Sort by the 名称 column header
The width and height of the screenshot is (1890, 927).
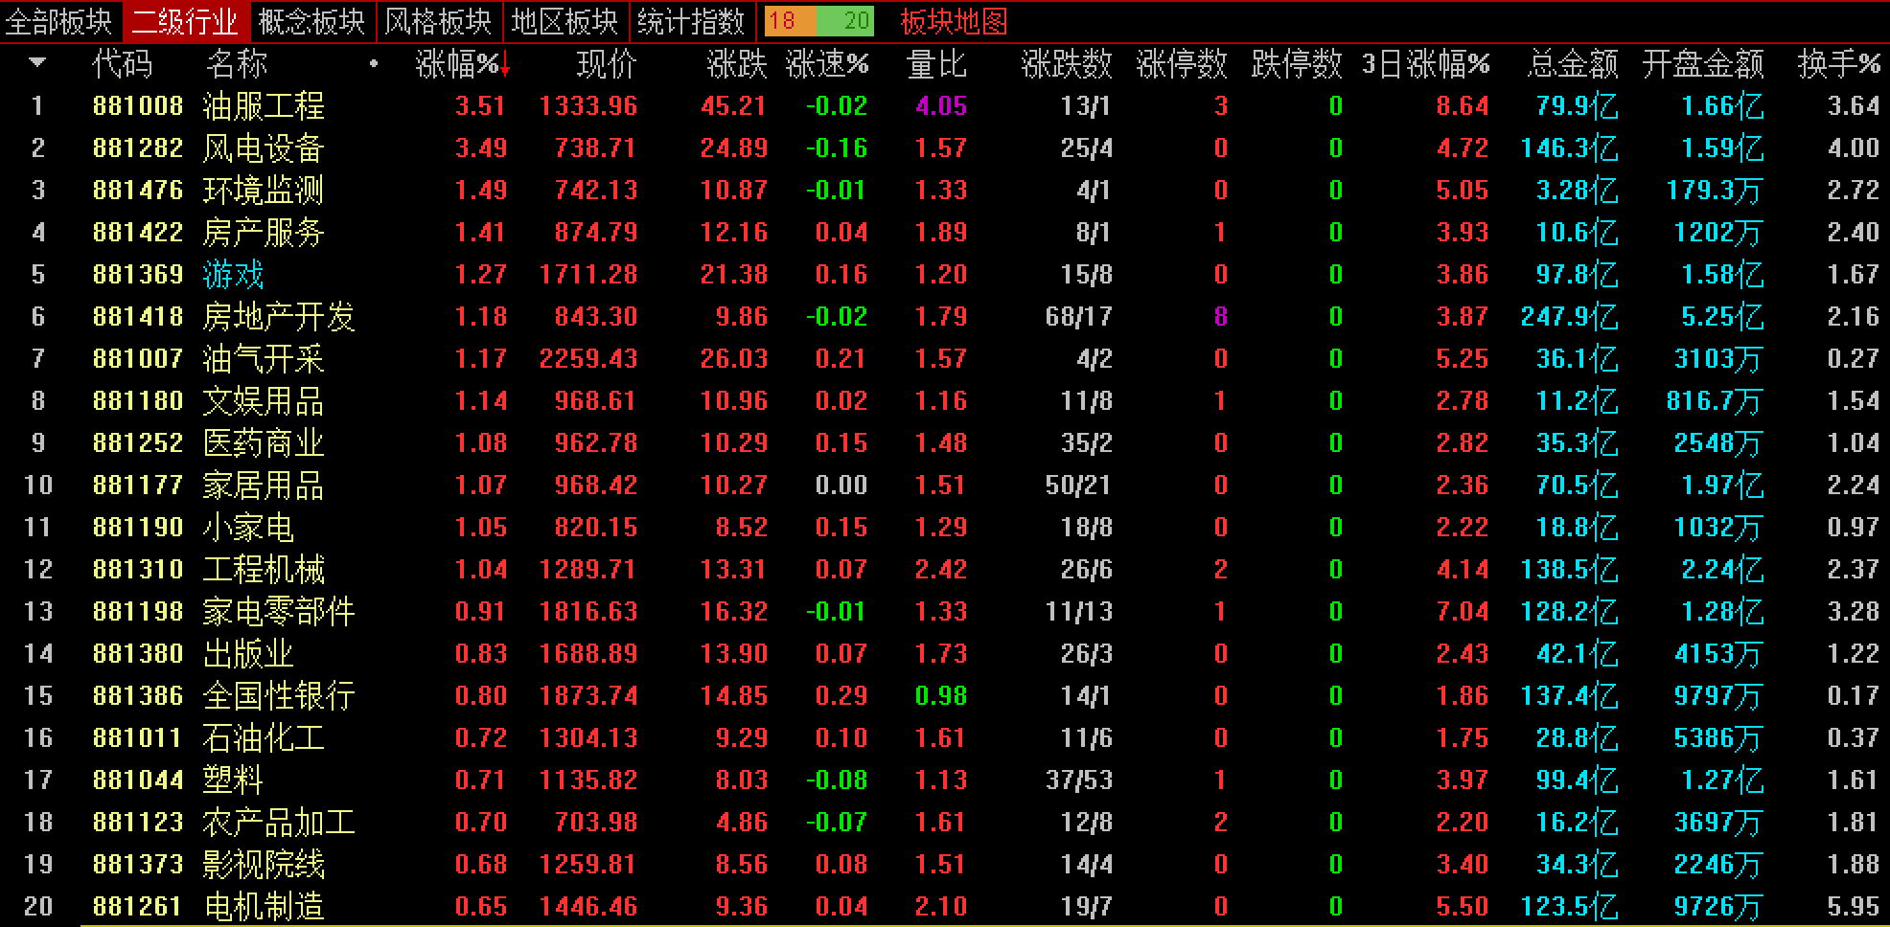click(x=237, y=64)
